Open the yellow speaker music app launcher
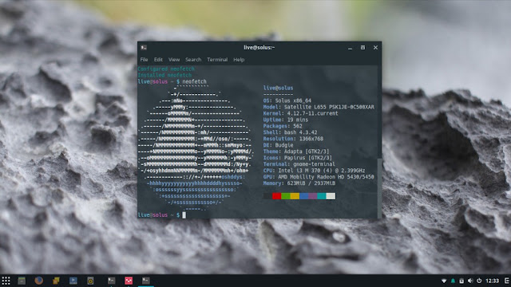 pyautogui.click(x=90, y=281)
